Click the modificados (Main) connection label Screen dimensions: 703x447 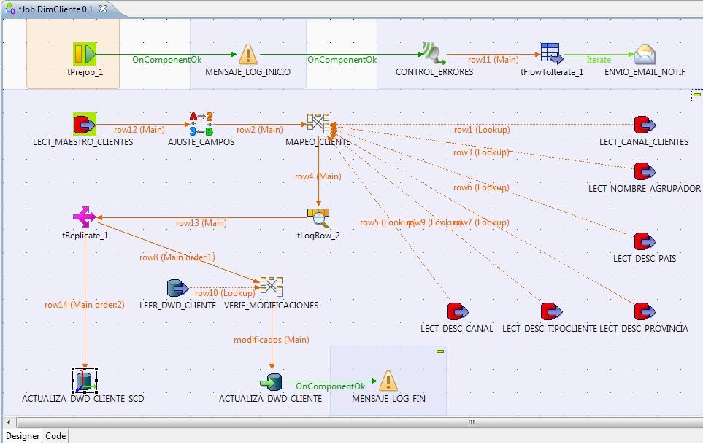(272, 340)
